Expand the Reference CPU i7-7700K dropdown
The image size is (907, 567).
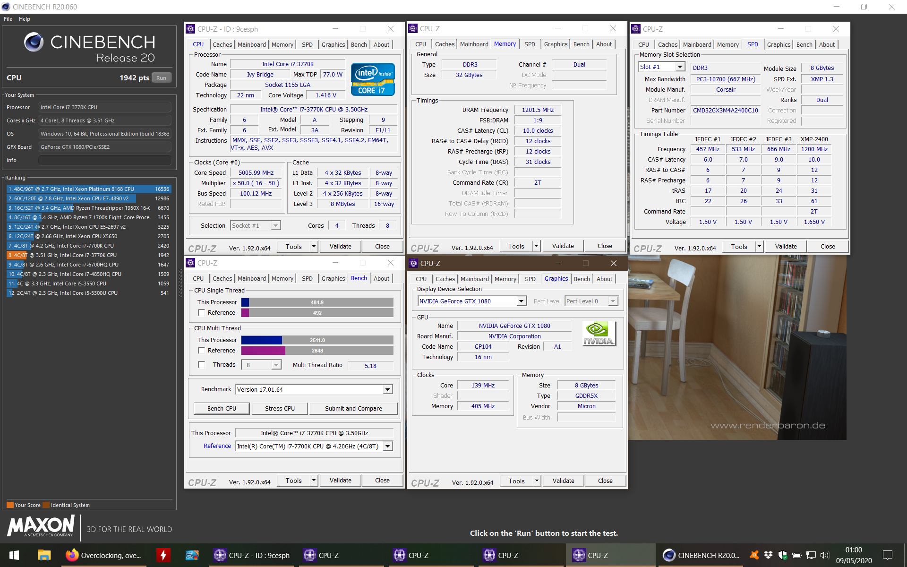pos(387,446)
